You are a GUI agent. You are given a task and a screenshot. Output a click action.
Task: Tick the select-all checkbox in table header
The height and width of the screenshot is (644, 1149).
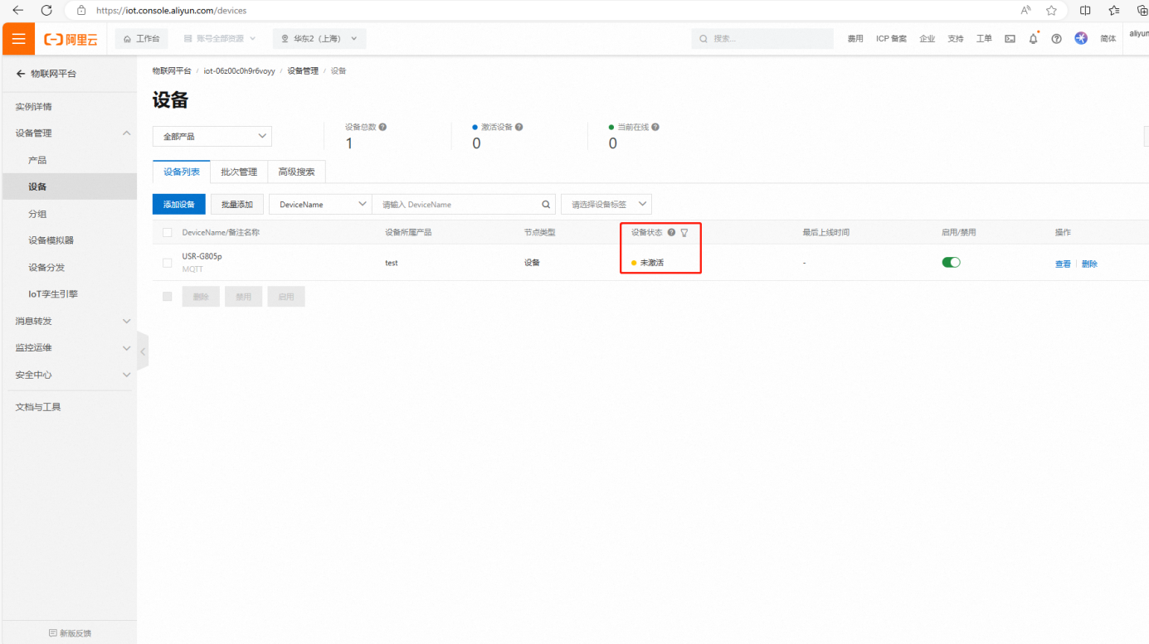[168, 233]
